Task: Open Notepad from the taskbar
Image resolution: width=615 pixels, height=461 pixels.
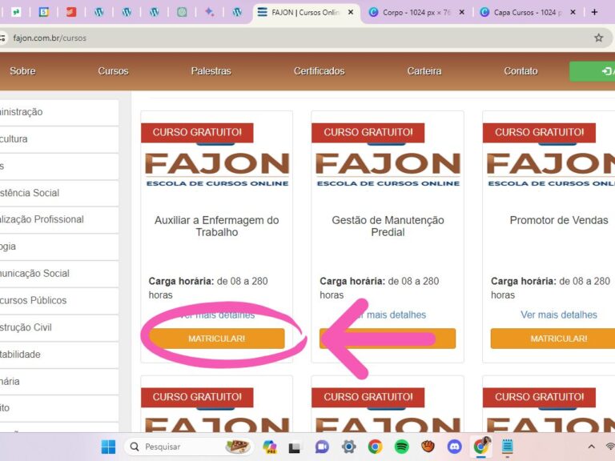Action: click(508, 447)
